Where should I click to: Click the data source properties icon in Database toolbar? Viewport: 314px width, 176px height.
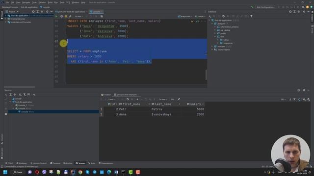point(224,16)
